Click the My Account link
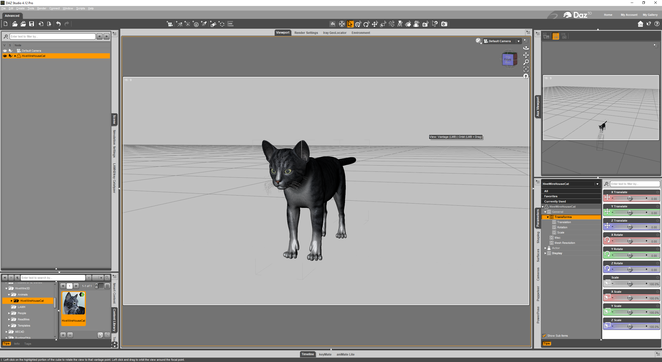The width and height of the screenshot is (662, 362). coord(629,15)
